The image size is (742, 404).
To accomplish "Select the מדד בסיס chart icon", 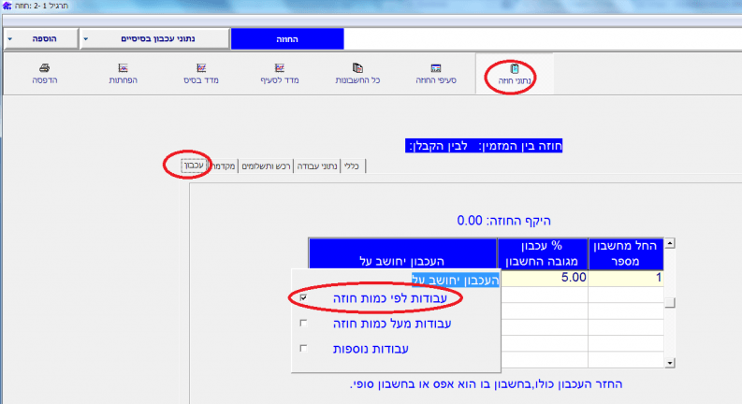I will coord(201,69).
